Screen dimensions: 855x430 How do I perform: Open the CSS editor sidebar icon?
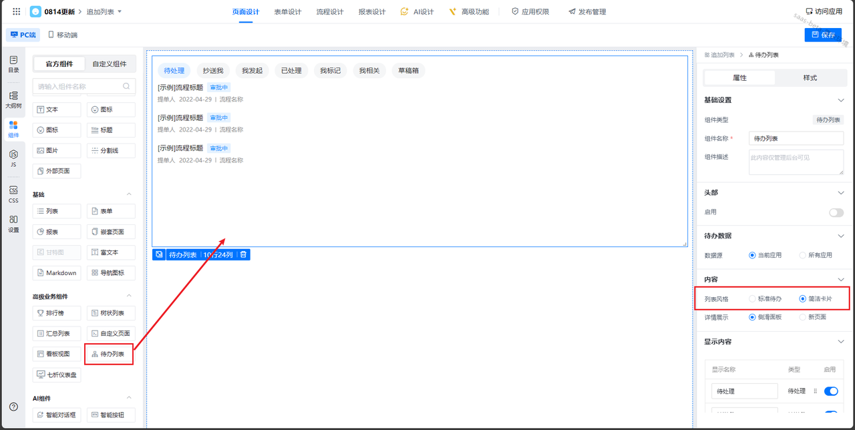click(13, 194)
